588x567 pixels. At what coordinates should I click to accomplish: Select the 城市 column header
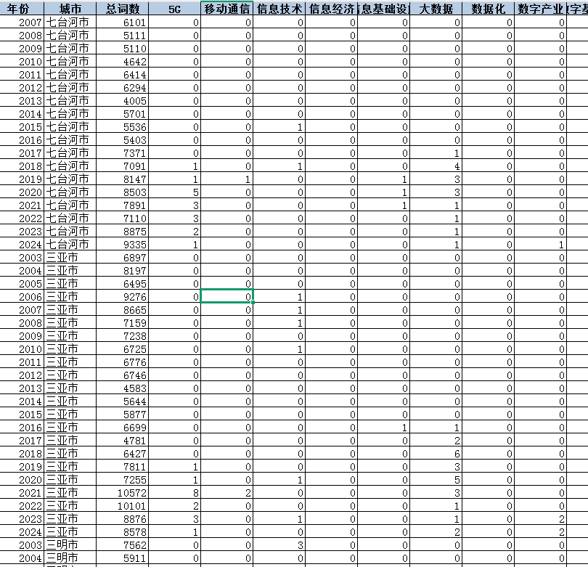(70, 9)
